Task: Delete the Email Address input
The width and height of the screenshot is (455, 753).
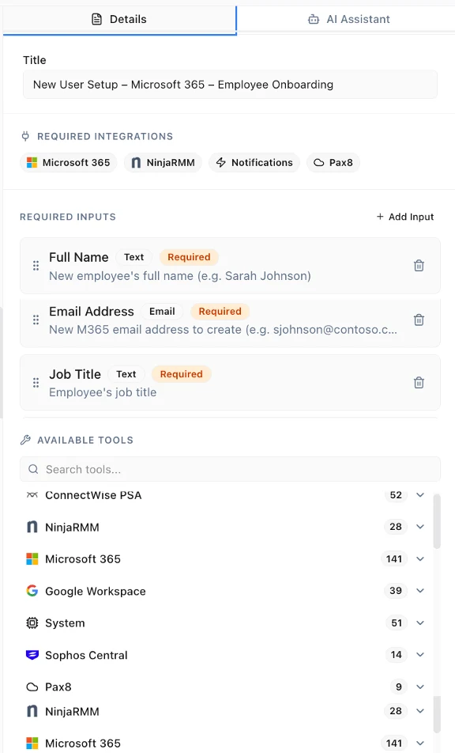Action: [x=419, y=320]
